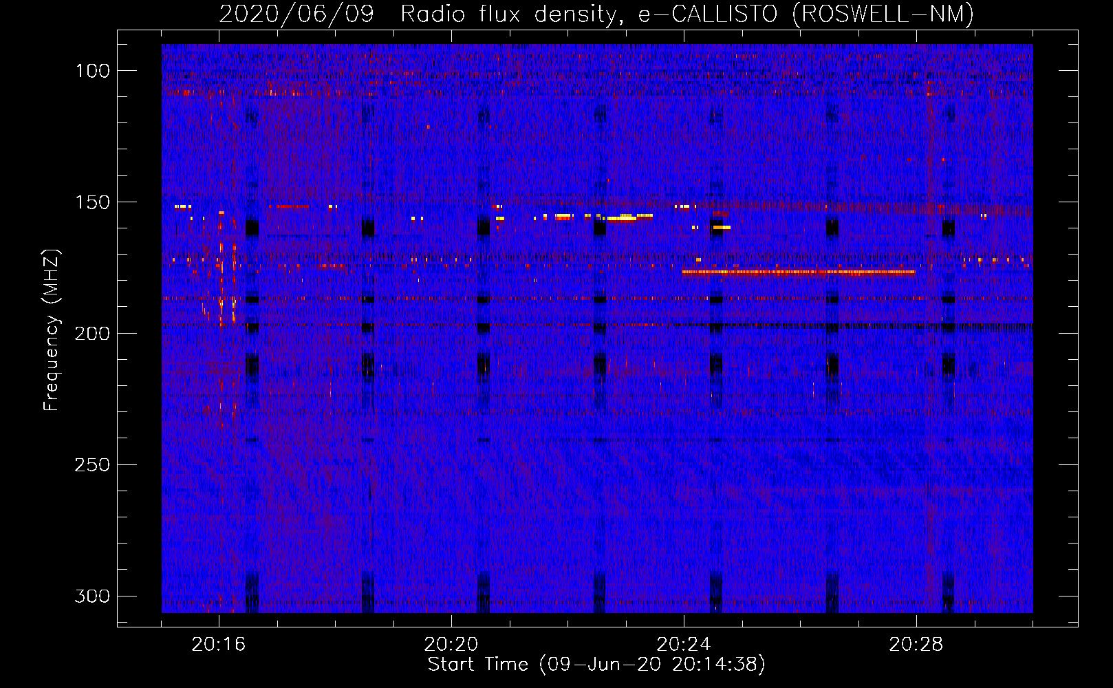Click the 20:16 time tick label
Viewport: 1113px width, 688px height.
[219, 645]
